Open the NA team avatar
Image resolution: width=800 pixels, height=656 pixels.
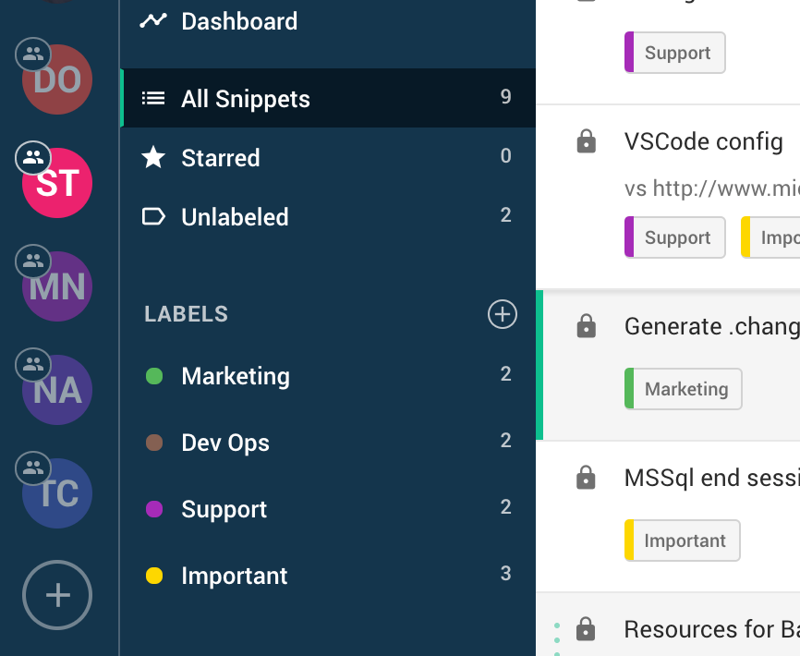point(57,390)
